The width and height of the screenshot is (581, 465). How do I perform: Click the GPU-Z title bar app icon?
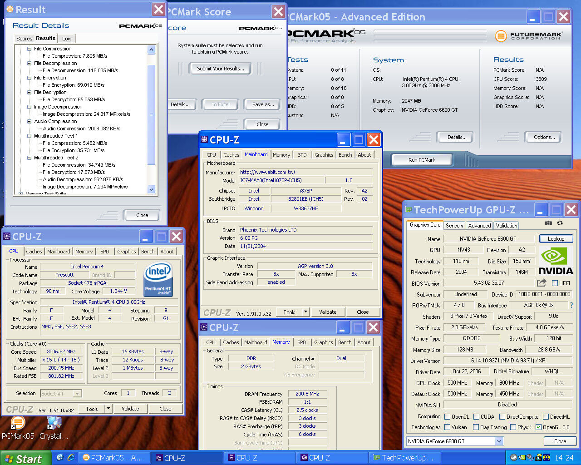coord(409,210)
